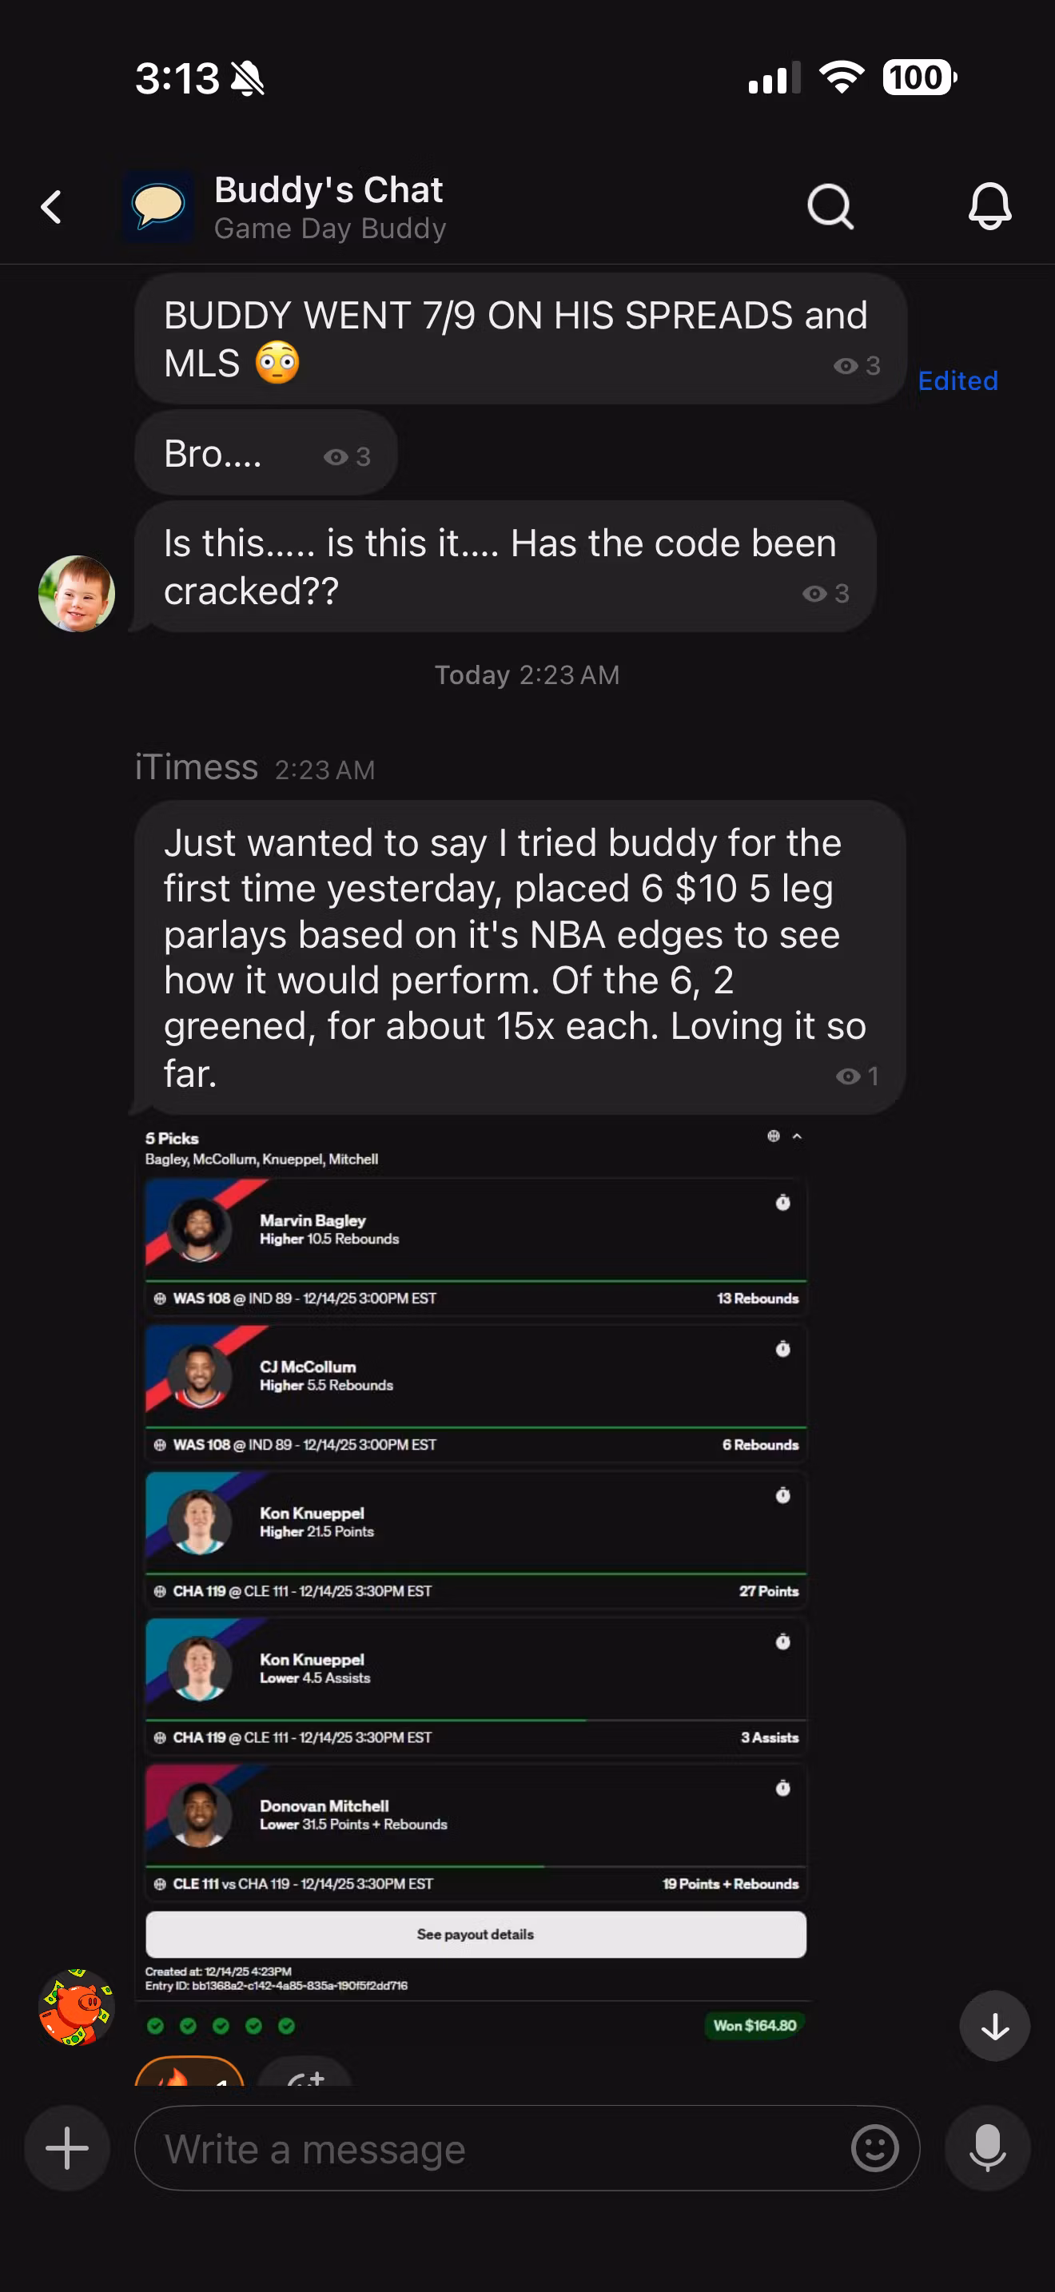Tap the Won $164.80 badge
This screenshot has height=2292, width=1055.
tap(754, 2026)
